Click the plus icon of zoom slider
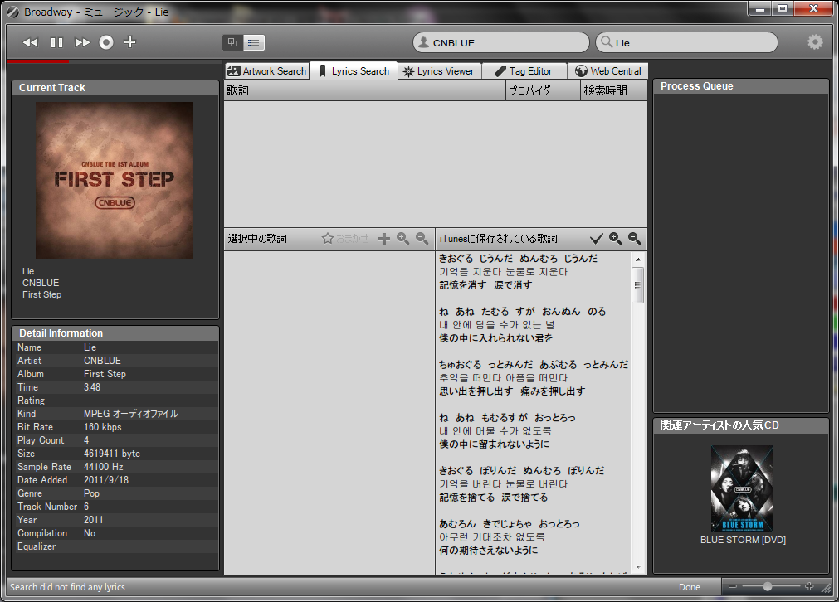 point(809,586)
